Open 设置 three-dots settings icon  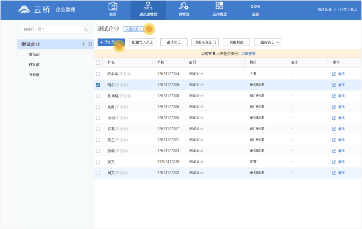click(256, 7)
